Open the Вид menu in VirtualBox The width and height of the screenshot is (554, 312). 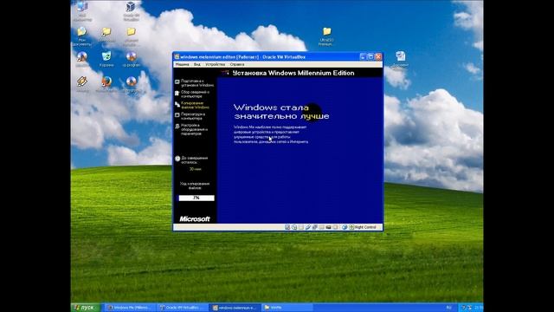(x=197, y=65)
